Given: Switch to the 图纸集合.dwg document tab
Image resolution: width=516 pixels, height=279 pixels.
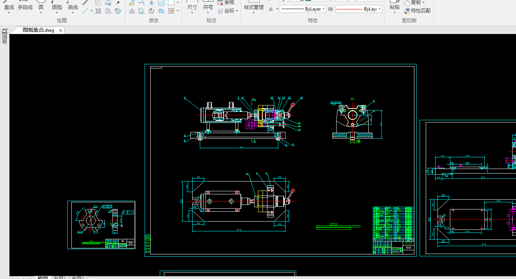Looking at the screenshot, I should point(38,30).
